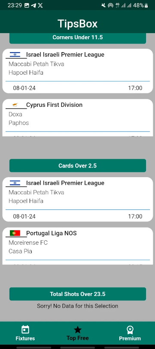This screenshot has width=155, height=349.
Task: Open the Doxa vs Paphos match card
Action: (78, 118)
